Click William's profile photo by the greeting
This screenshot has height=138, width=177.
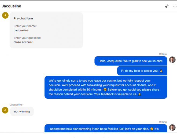click(x=172, y=60)
